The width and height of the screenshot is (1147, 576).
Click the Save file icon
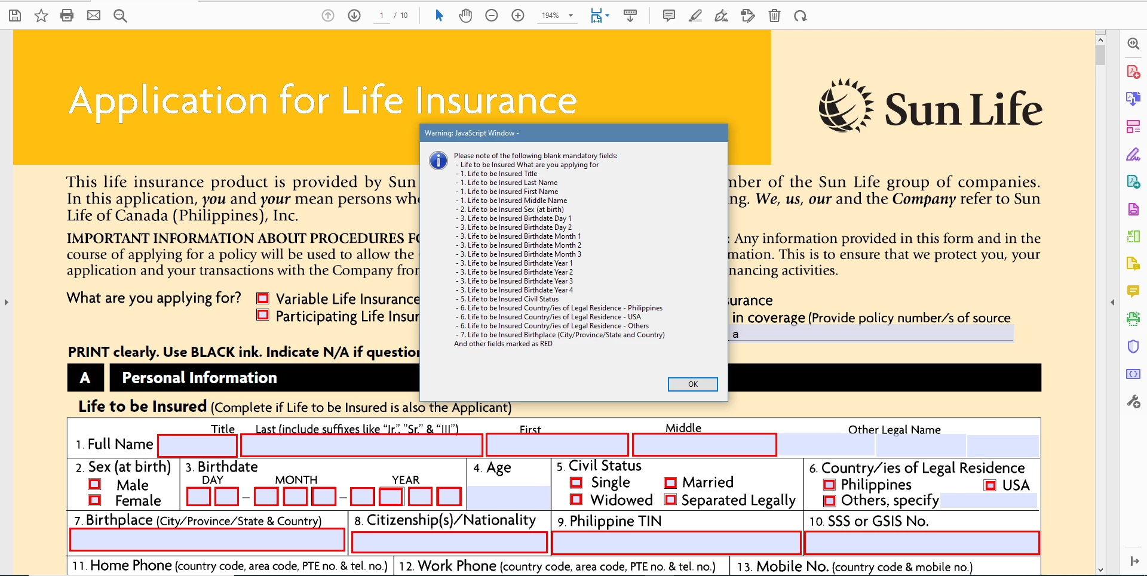[x=15, y=16]
